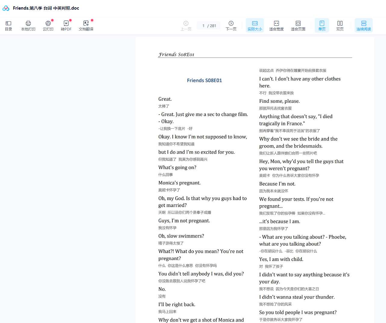Go to previous page with 上一页
This screenshot has width=386, height=323.
point(186,26)
